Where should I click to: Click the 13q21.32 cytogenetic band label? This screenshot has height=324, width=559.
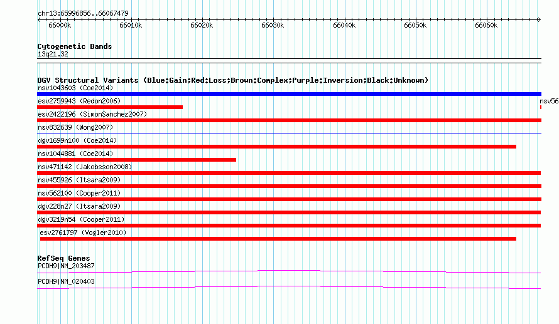[53, 54]
